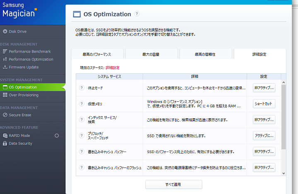Open Firmware Update page
Viewport: 298px width, 194px height.
coord(24,67)
